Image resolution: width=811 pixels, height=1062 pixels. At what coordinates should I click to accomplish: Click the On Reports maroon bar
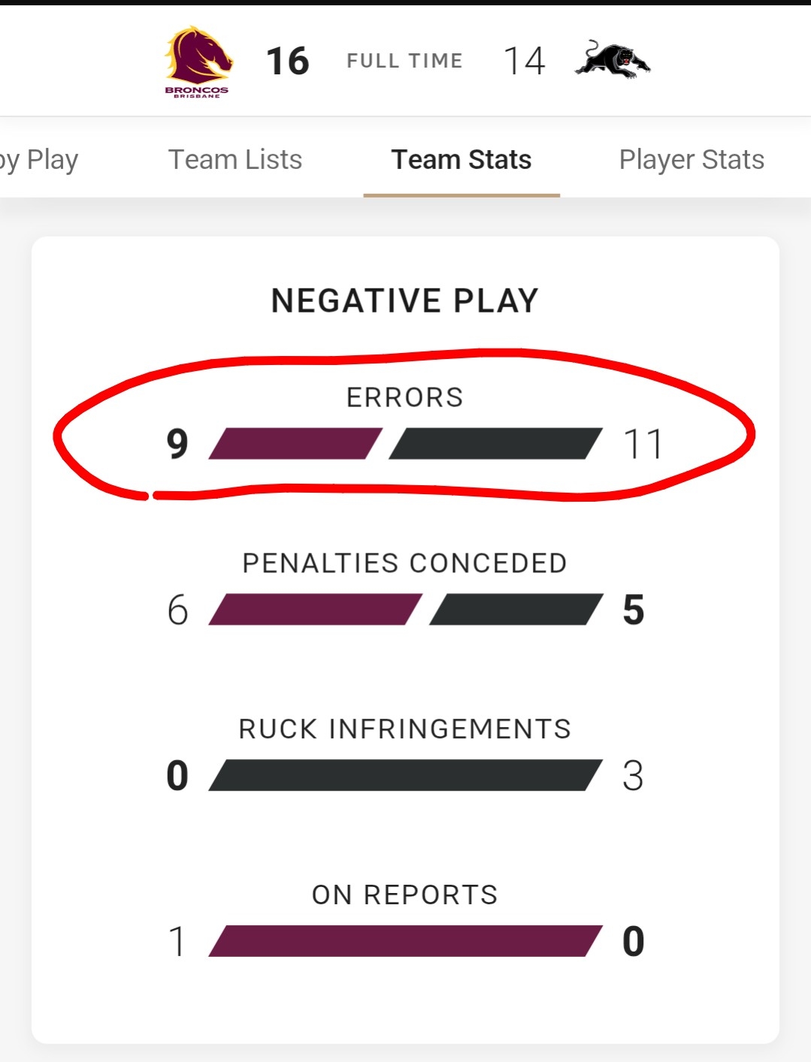(406, 941)
